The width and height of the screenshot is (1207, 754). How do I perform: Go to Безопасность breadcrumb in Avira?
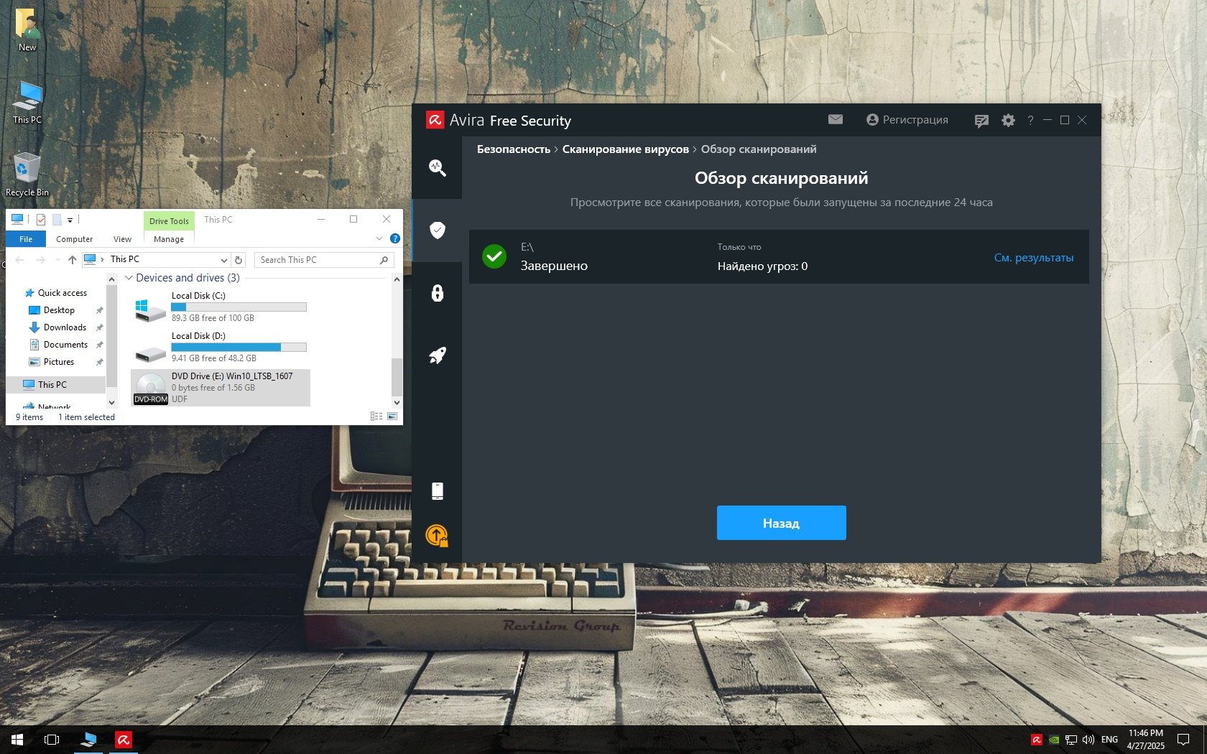(x=514, y=149)
